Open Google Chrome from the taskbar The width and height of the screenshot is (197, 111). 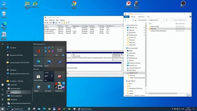[x=49, y=109]
